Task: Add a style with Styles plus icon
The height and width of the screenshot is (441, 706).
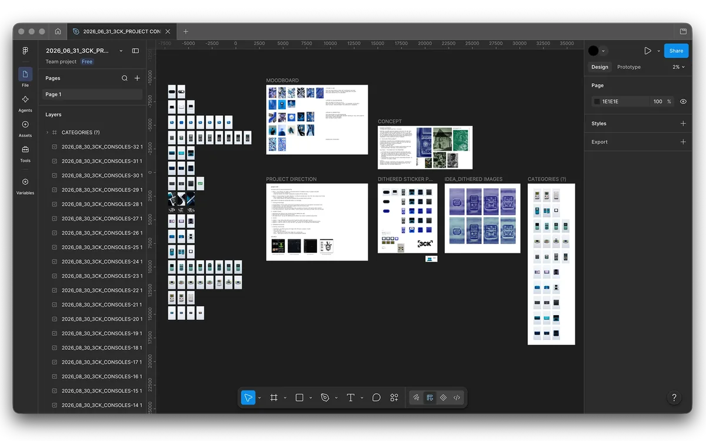Action: click(683, 123)
